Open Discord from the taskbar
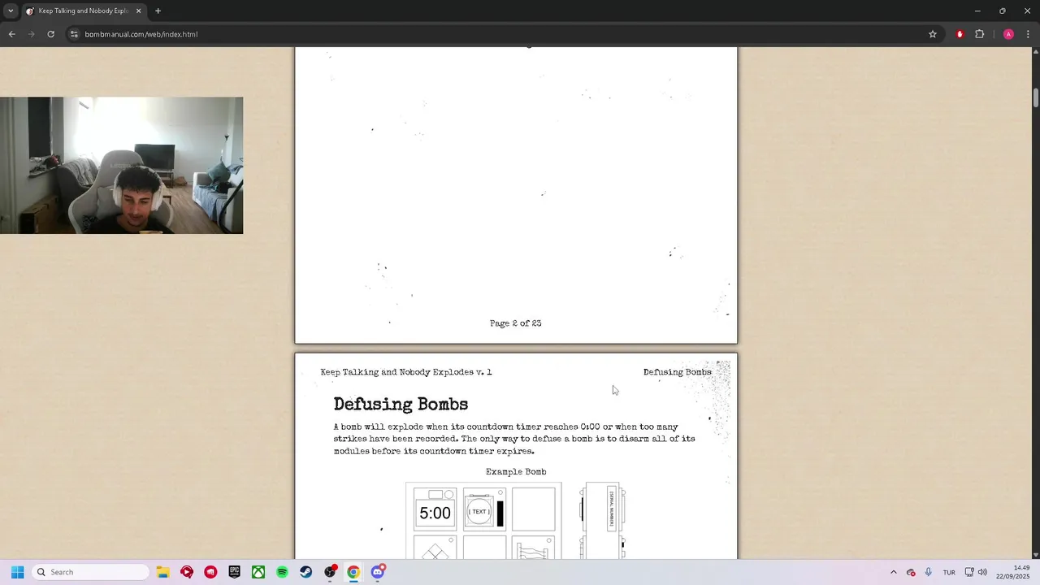 [378, 572]
